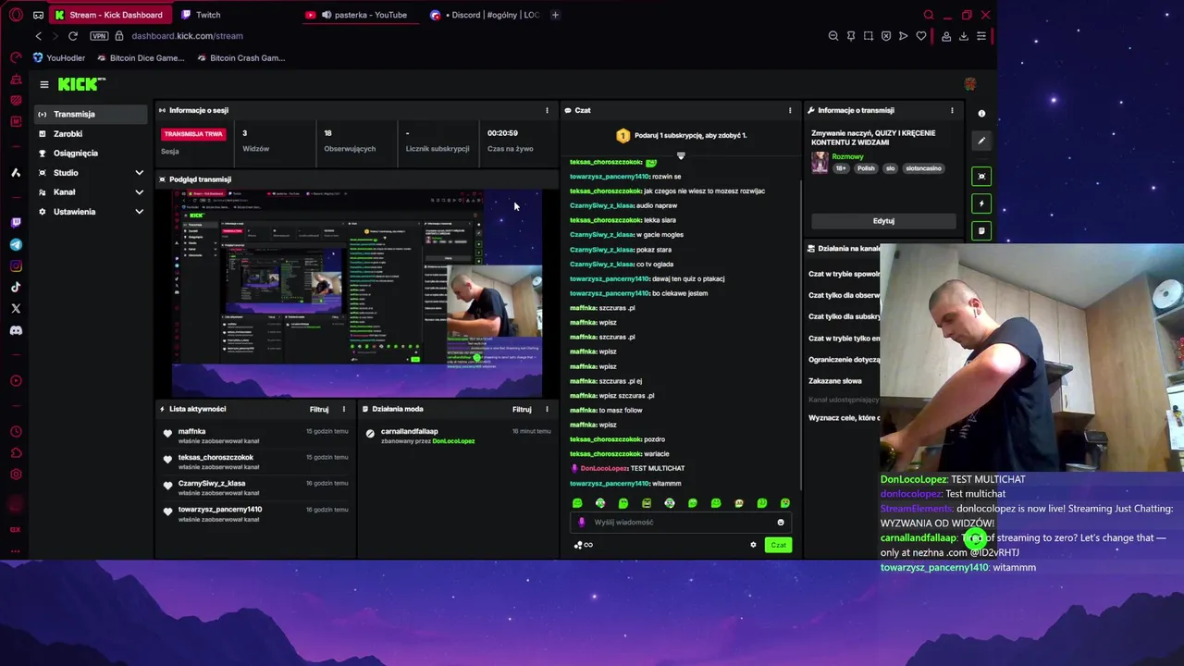Go back to previous page
Image resolution: width=1184 pixels, height=666 pixels.
(38, 36)
